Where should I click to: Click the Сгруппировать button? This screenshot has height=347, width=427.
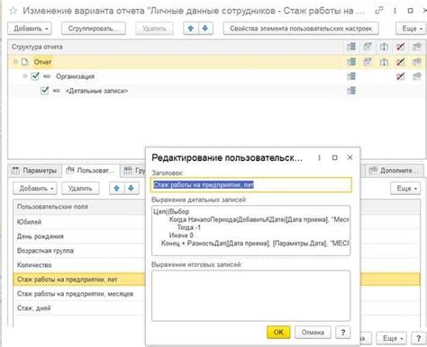click(x=94, y=29)
